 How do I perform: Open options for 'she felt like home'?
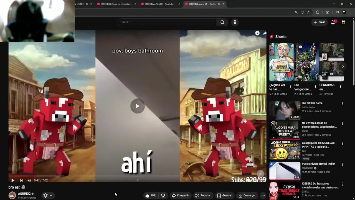point(342,104)
